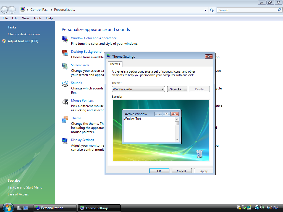Click the Window Color and Appearance icon

coord(65,39)
